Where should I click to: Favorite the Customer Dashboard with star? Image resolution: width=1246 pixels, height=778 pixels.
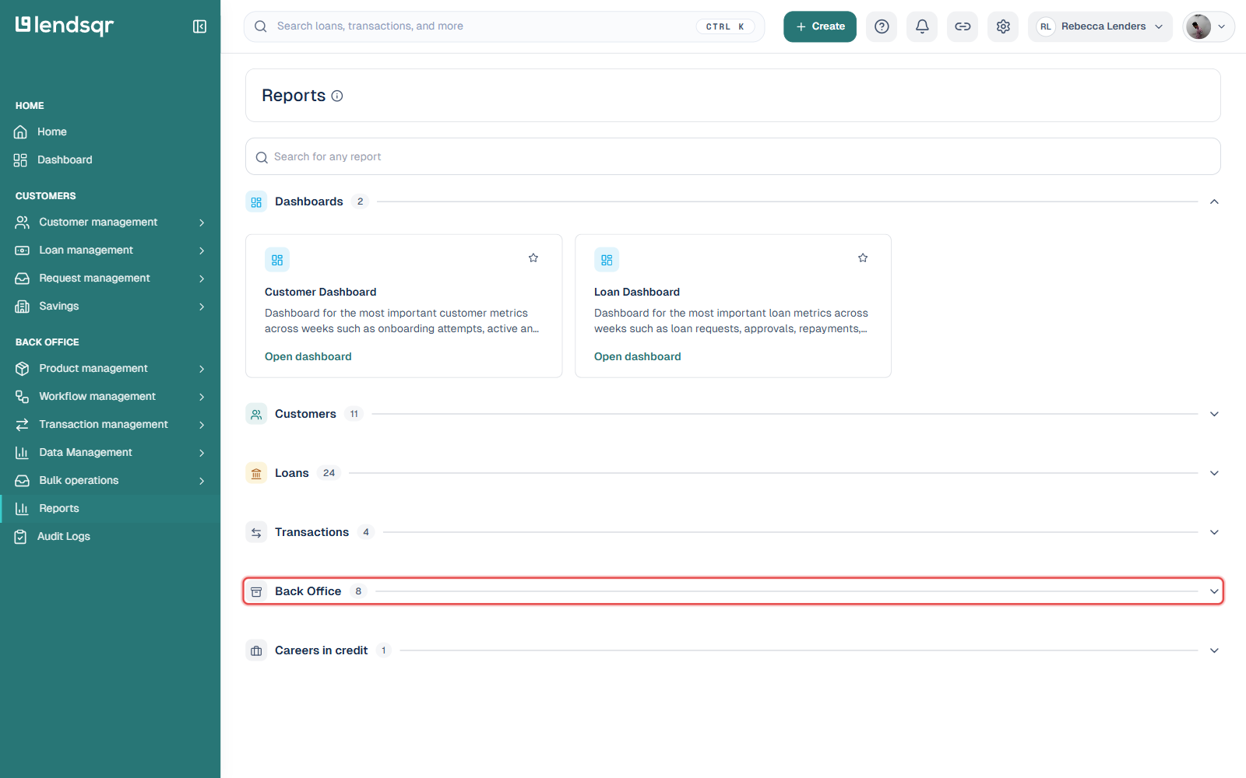coord(533,258)
